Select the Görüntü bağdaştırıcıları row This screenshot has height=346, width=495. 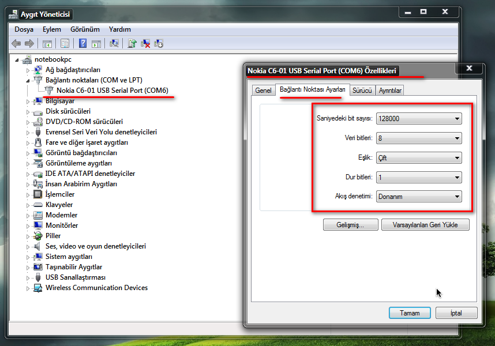pyautogui.click(x=81, y=153)
